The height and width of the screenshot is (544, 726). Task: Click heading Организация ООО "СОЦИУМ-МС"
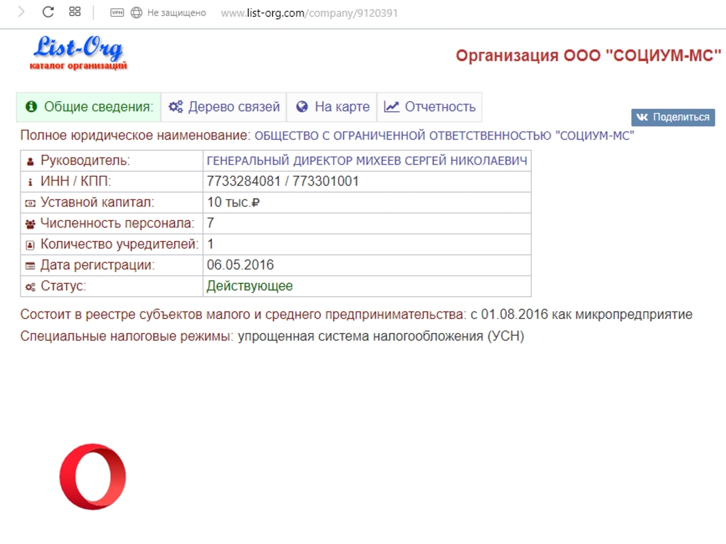(588, 56)
